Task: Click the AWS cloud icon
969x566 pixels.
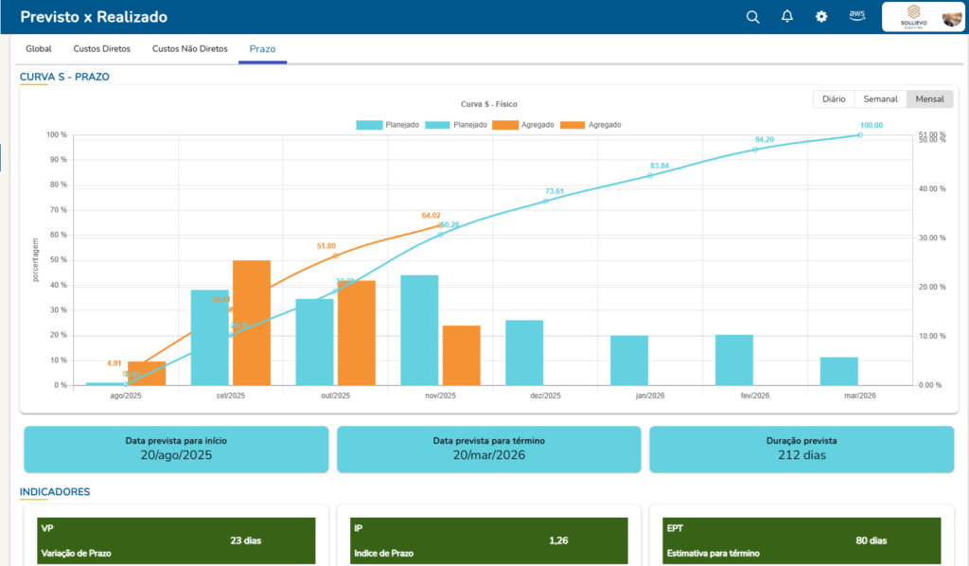Action: click(857, 16)
